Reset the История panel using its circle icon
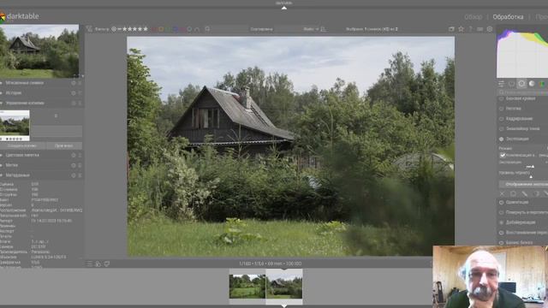The width and height of the screenshot is (548, 308). [74, 93]
